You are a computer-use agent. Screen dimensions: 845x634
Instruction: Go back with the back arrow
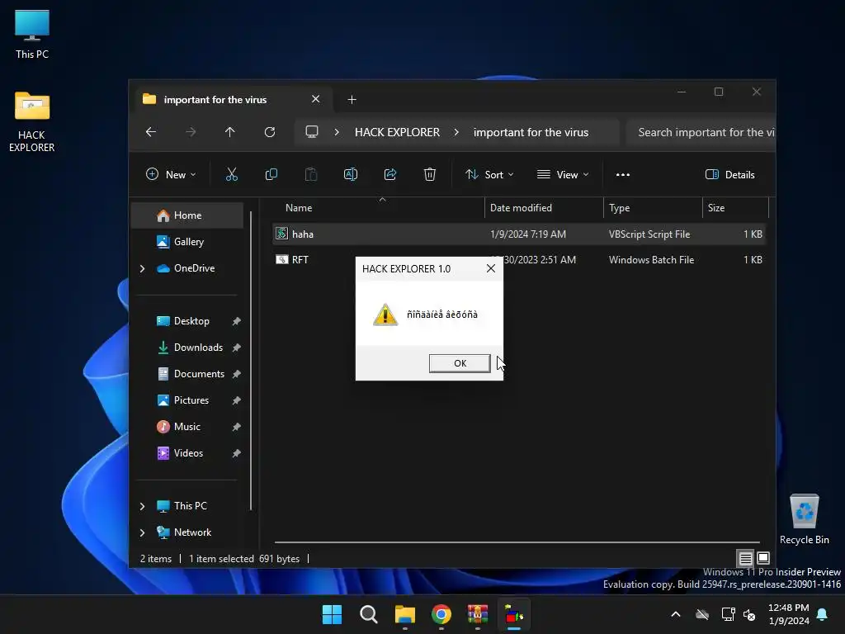151,132
